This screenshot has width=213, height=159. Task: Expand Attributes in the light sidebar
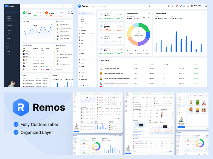point(86,37)
